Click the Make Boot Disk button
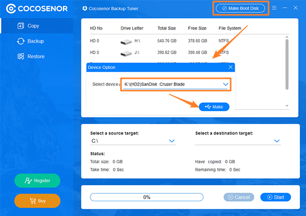Screen dimensions: 306x216 pos(240,8)
